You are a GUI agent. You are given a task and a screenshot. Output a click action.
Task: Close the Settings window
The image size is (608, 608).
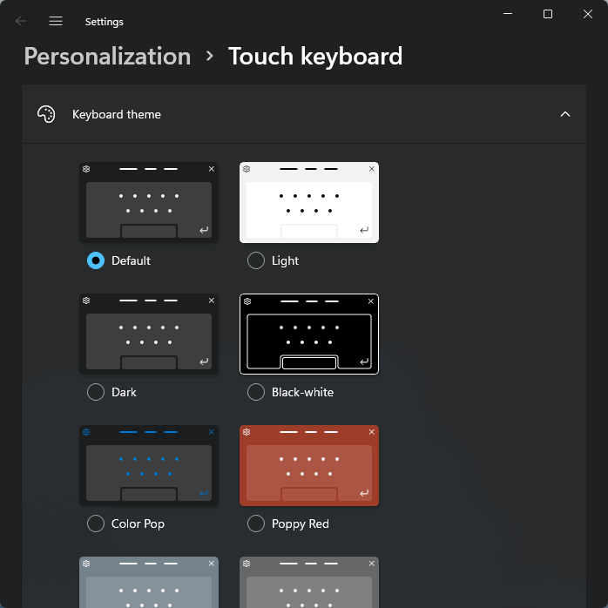[x=587, y=14]
